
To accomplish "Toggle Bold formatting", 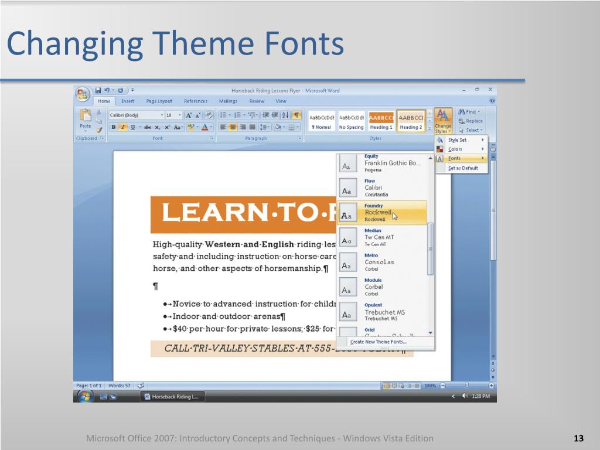I will (x=114, y=127).
